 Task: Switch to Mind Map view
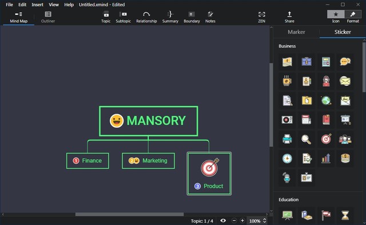coord(19,17)
